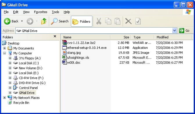195x114 pixels.
Task: Select My Documents folder icon
Action: pyautogui.click(x=10, y=48)
